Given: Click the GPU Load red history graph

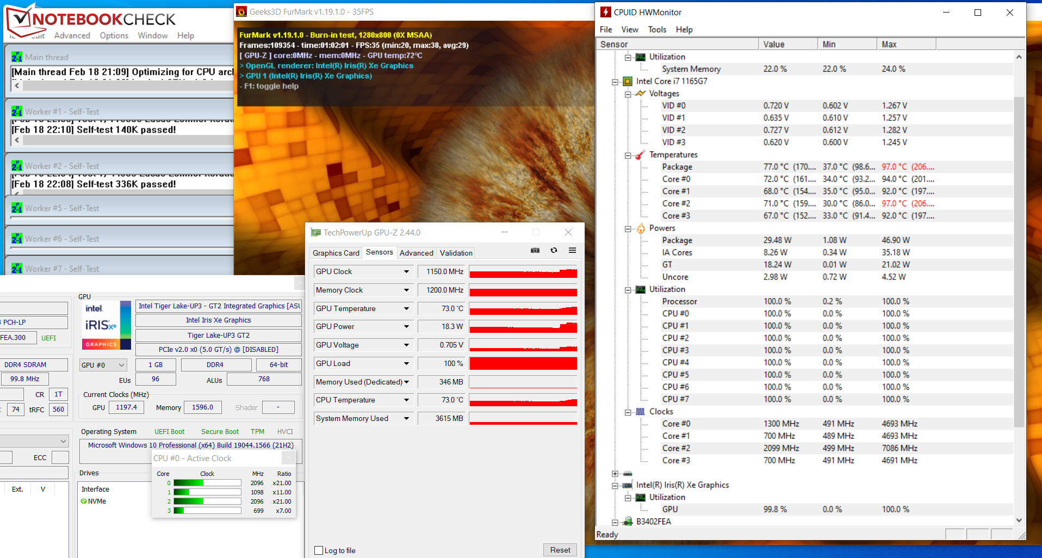Looking at the screenshot, I should [523, 363].
